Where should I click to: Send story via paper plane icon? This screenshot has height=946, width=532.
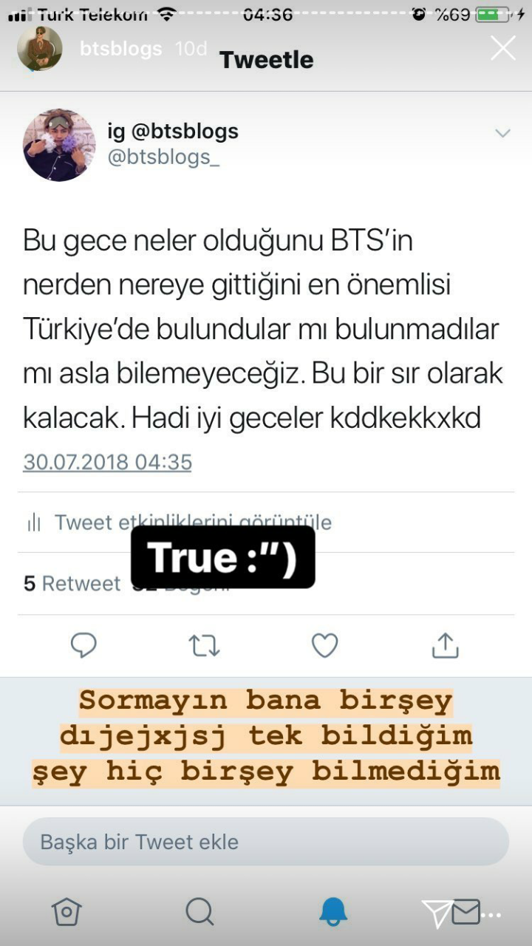(436, 913)
